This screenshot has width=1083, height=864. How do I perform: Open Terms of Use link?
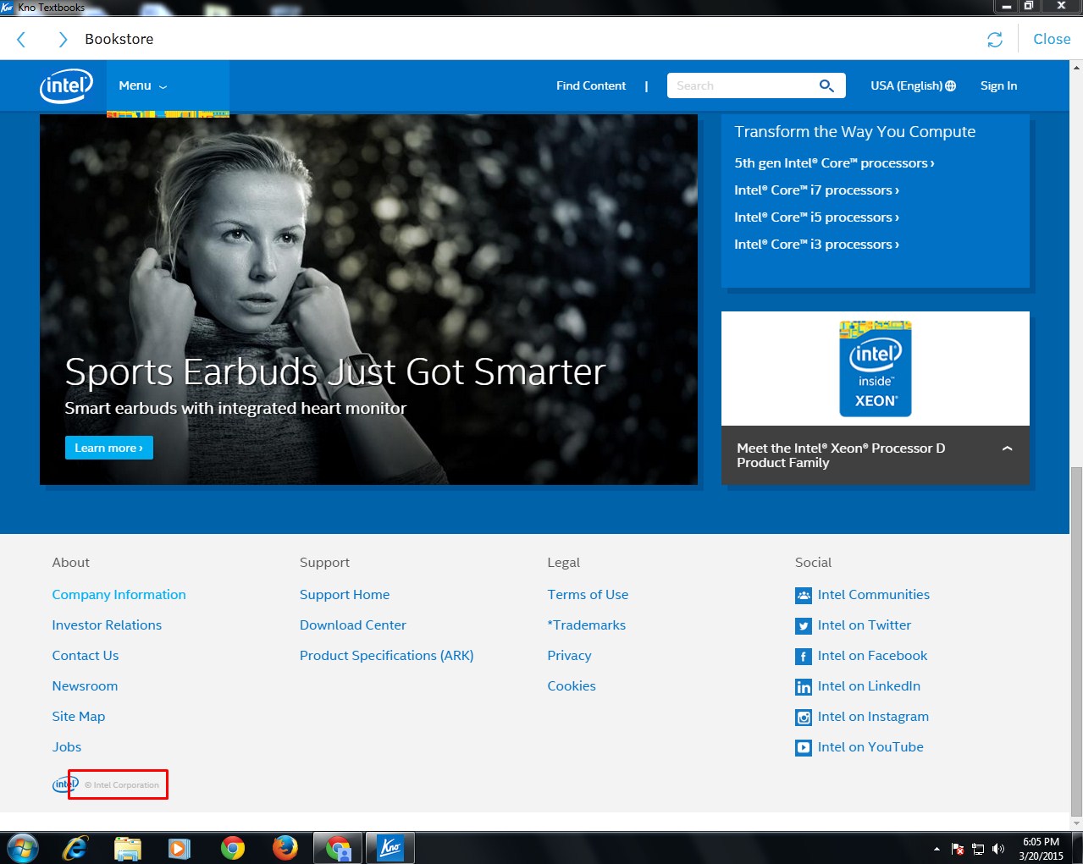(588, 595)
